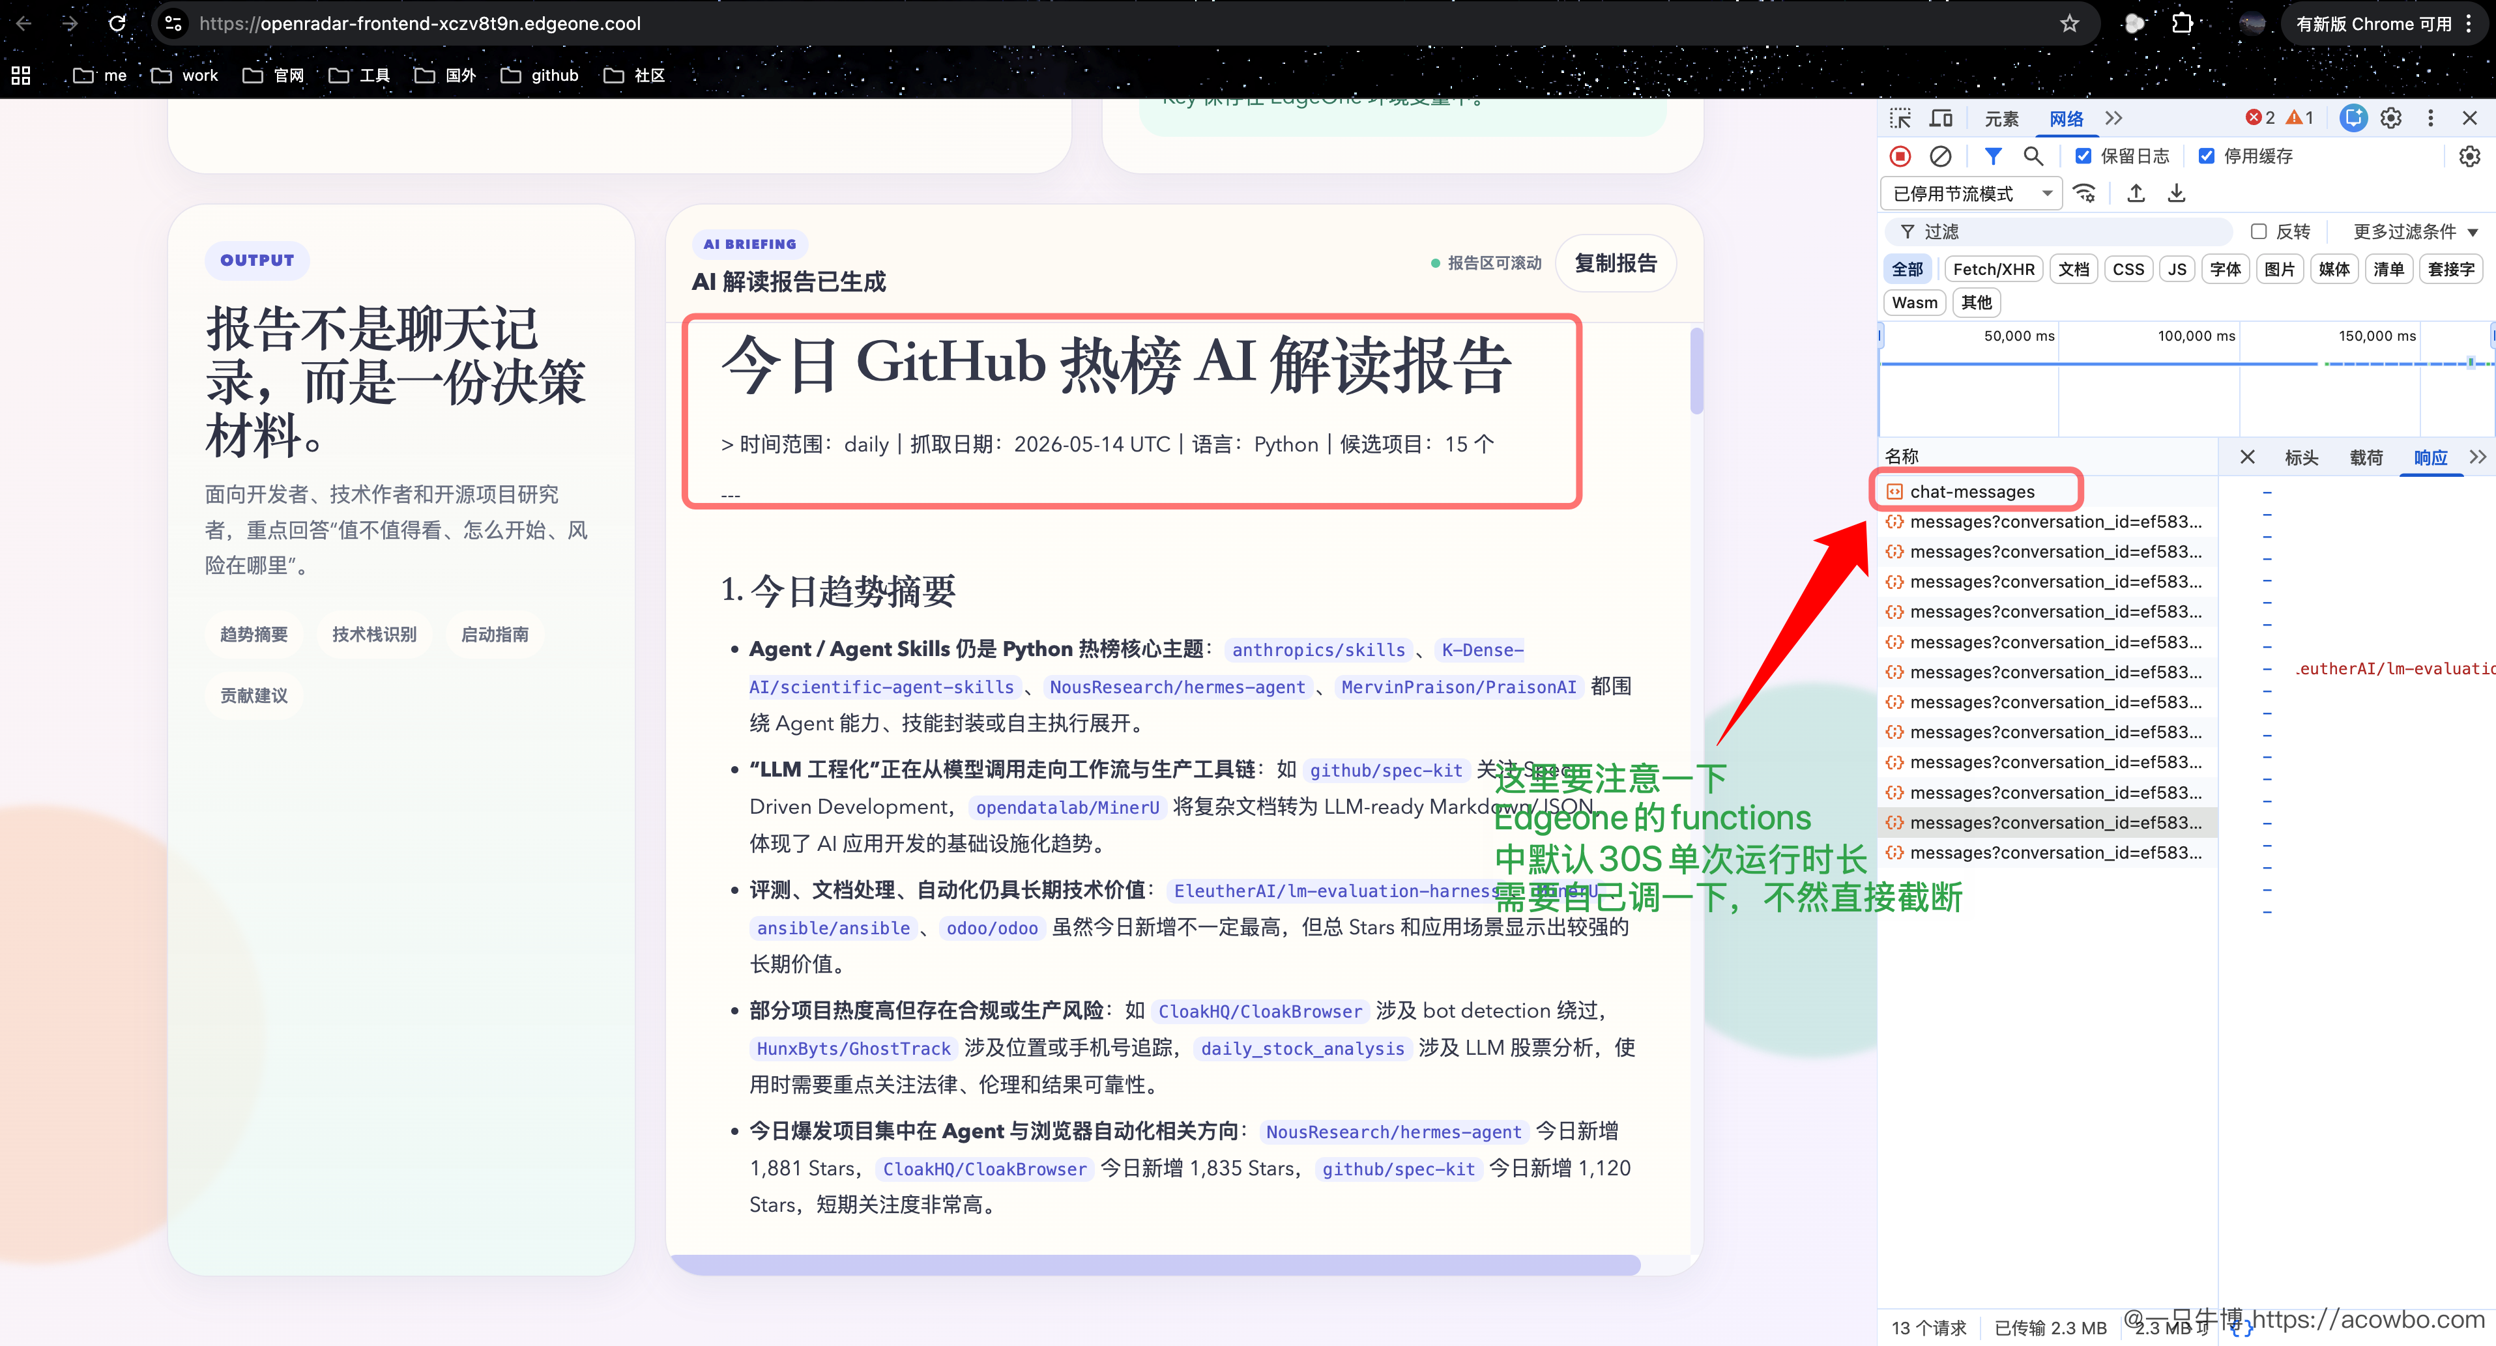Image resolution: width=2496 pixels, height=1346 pixels.
Task: Export HAR file with download arrow icon
Action: pyautogui.click(x=2176, y=193)
